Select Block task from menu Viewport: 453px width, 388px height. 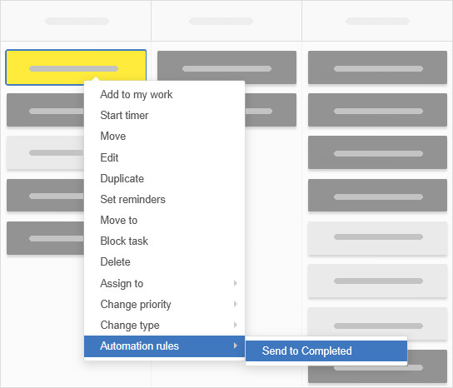(164, 241)
